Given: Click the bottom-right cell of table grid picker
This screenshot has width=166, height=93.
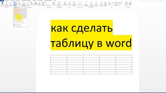Looking at the screenshot, I should tap(26, 18).
